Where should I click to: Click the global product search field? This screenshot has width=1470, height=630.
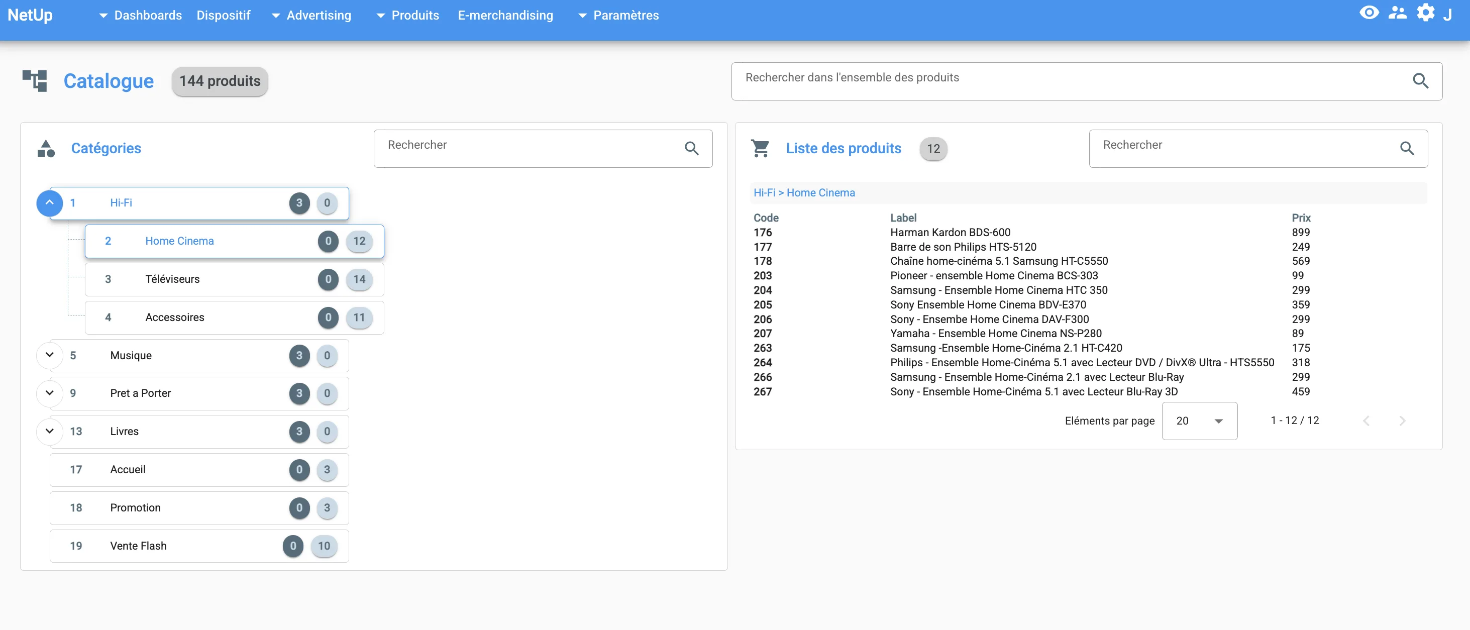click(1087, 81)
